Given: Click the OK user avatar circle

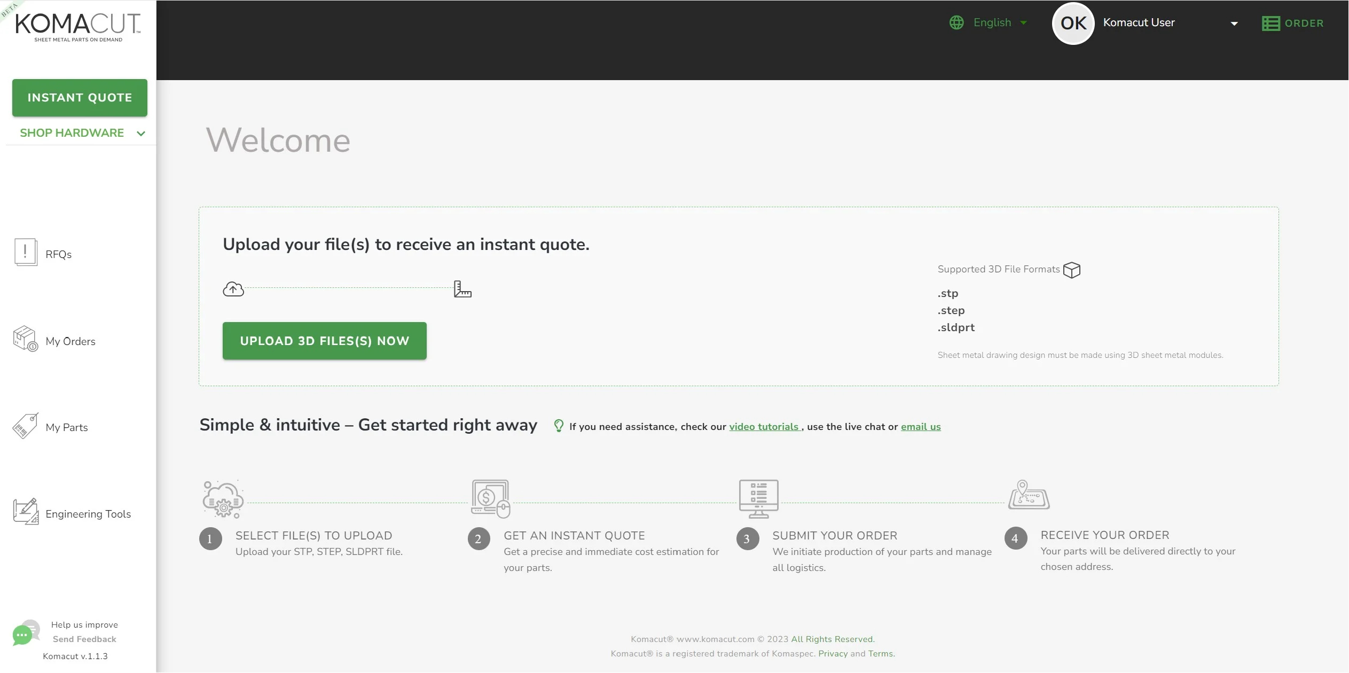Looking at the screenshot, I should (1073, 24).
